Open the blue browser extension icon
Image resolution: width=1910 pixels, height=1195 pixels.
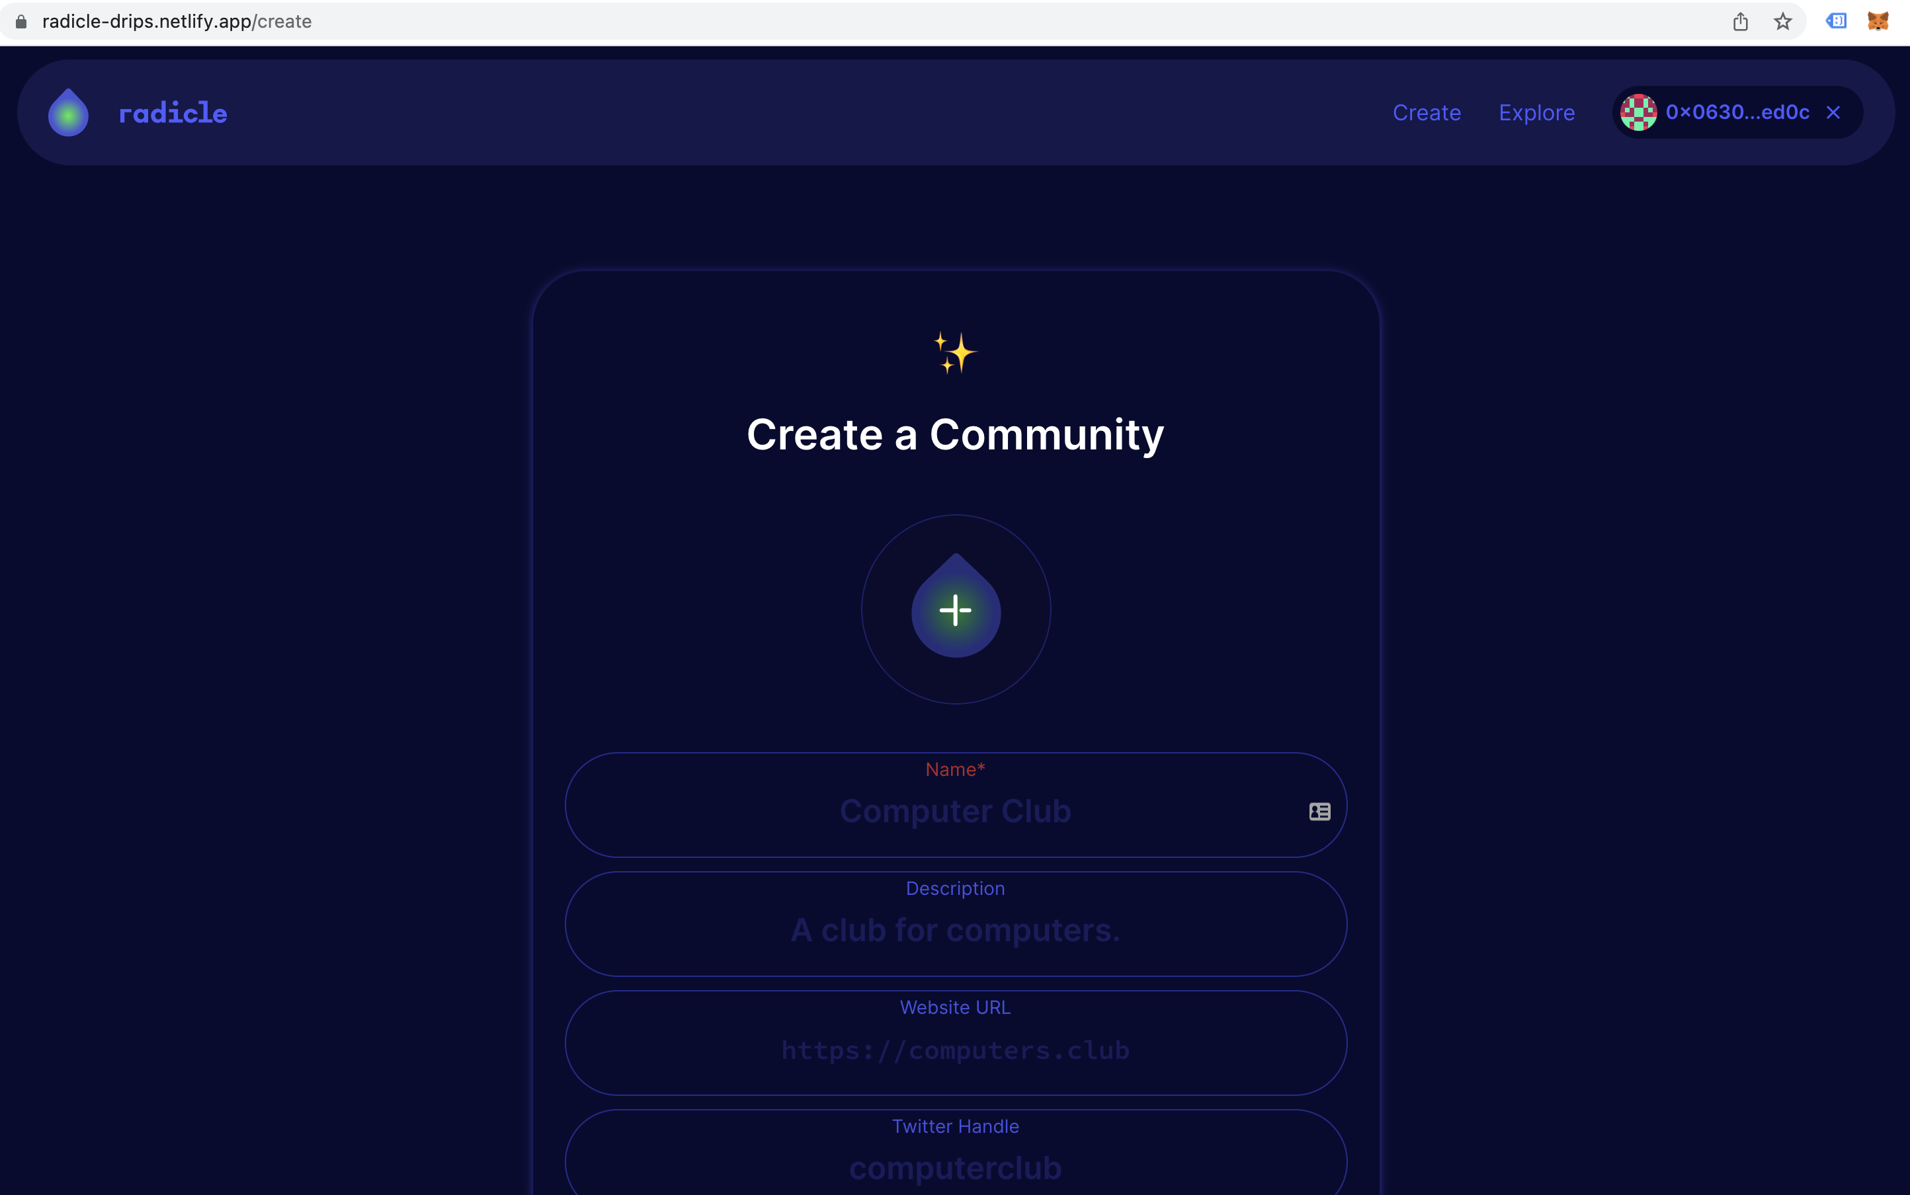[1836, 21]
